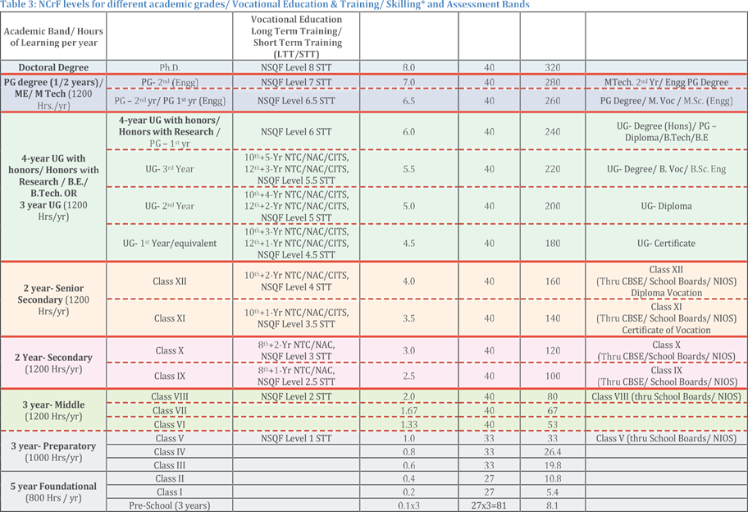Click the 'UG- Diploma' cell
Screen dimensions: 748x512
[666, 206]
